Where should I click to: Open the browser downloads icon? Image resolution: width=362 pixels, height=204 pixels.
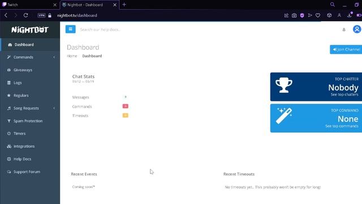(x=350, y=15)
